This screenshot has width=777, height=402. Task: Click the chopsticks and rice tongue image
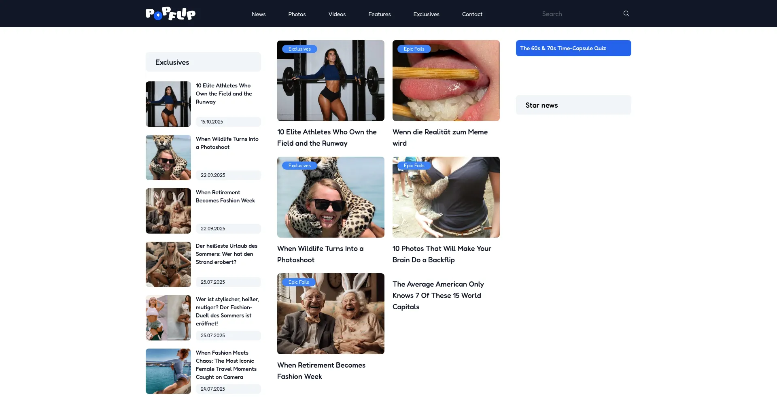pos(446,81)
